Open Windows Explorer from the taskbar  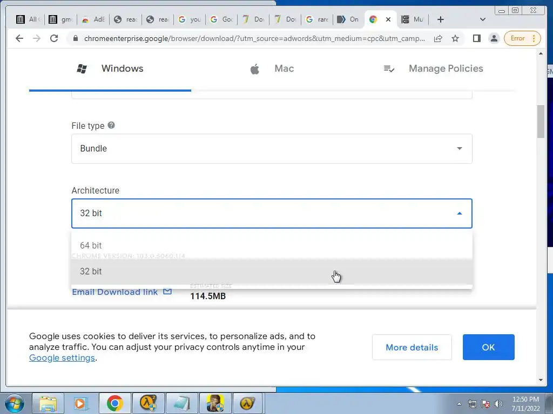pos(48,403)
